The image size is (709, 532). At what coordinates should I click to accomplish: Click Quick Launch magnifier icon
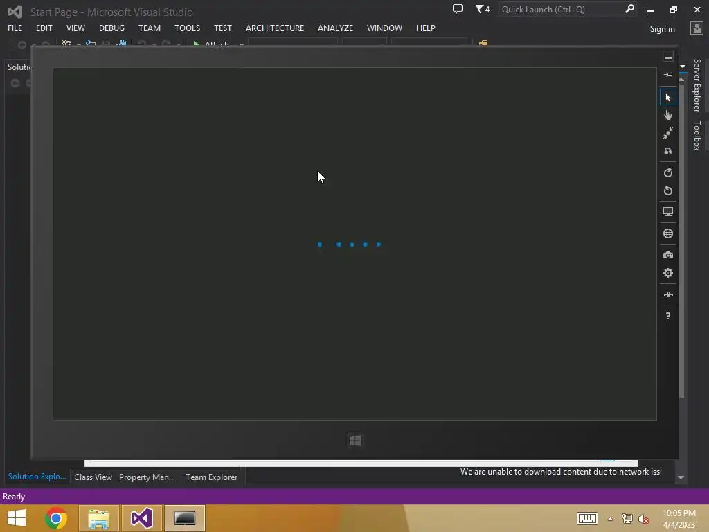click(x=629, y=9)
